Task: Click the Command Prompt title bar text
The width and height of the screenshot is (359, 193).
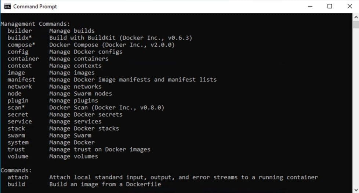Action: pos(35,6)
